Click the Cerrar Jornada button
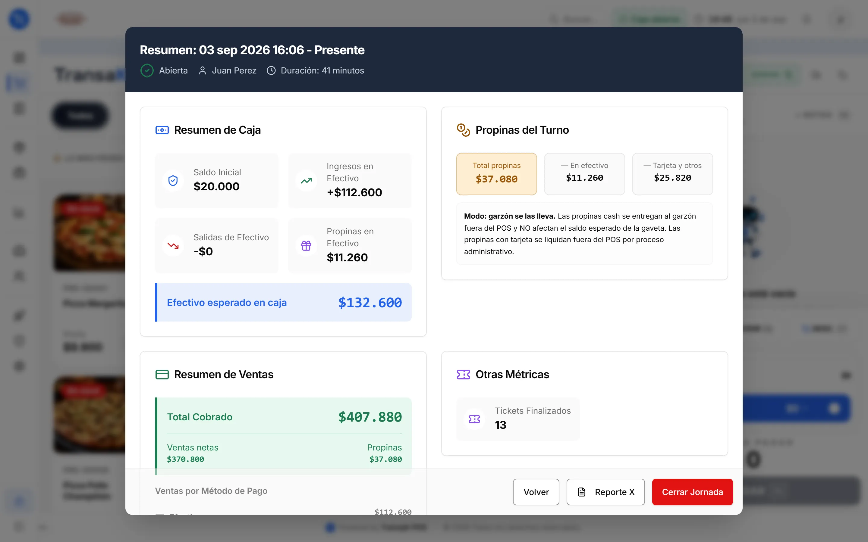The width and height of the screenshot is (868, 542). tap(692, 492)
